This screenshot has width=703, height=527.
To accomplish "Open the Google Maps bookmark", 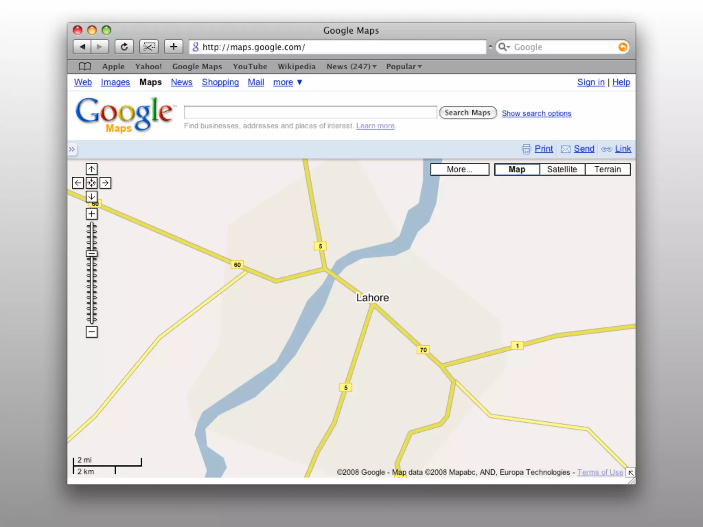I will click(197, 67).
